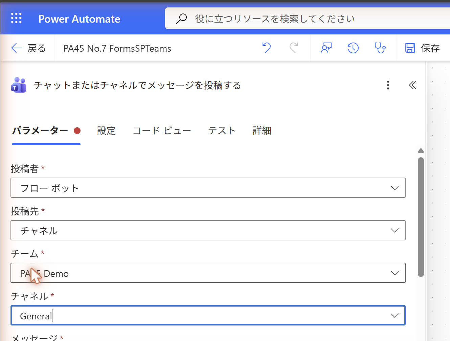
Task: Click the panel's vertical scrollbar thumb
Action: tap(421, 217)
